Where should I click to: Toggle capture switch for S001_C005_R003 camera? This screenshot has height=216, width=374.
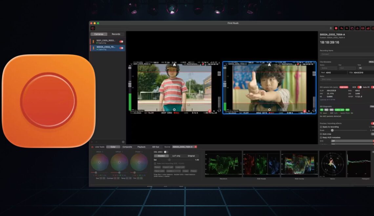point(121,42)
